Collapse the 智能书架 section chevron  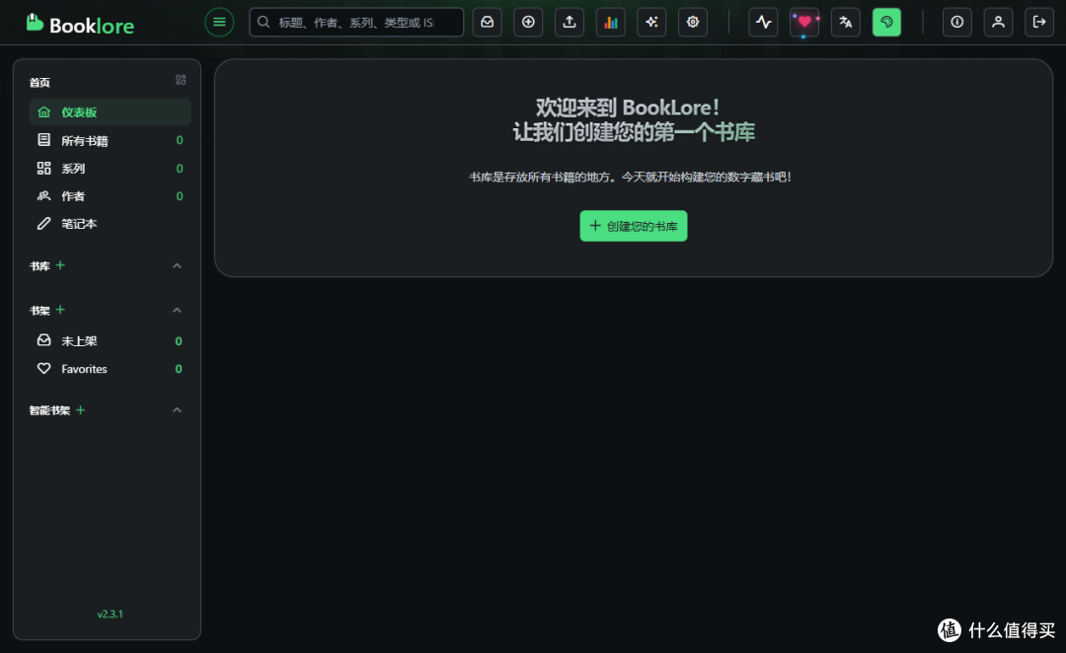177,410
